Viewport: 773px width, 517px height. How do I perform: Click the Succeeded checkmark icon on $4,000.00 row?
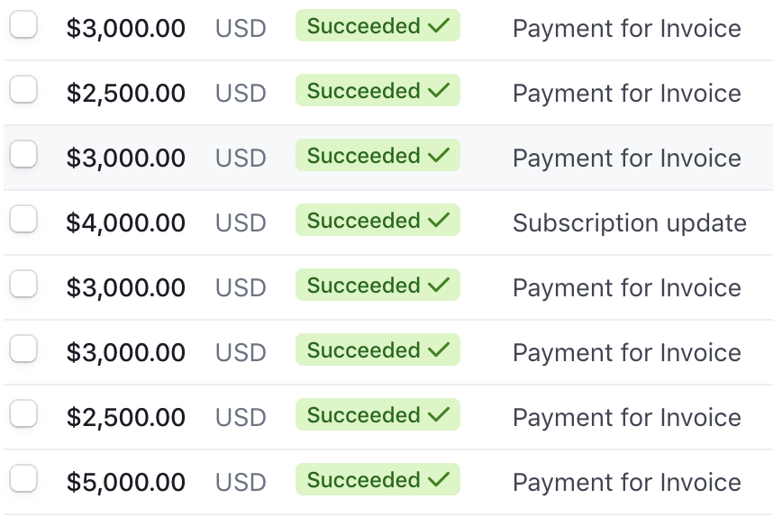point(439,220)
